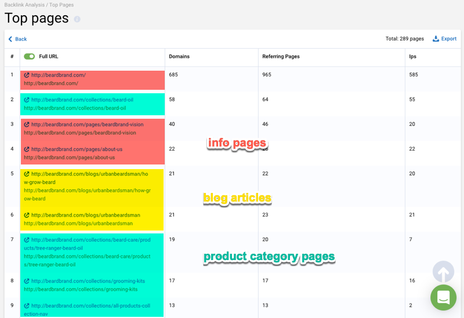Click referring pages value 965
This screenshot has height=318, width=464.
coord(267,75)
